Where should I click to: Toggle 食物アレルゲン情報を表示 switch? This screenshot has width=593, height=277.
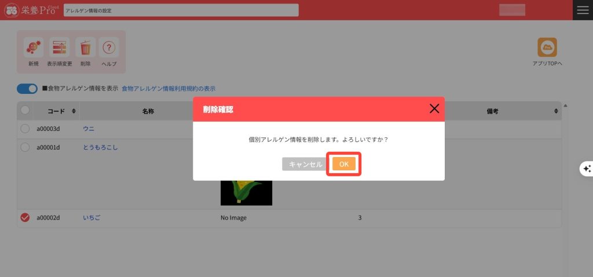click(27, 89)
